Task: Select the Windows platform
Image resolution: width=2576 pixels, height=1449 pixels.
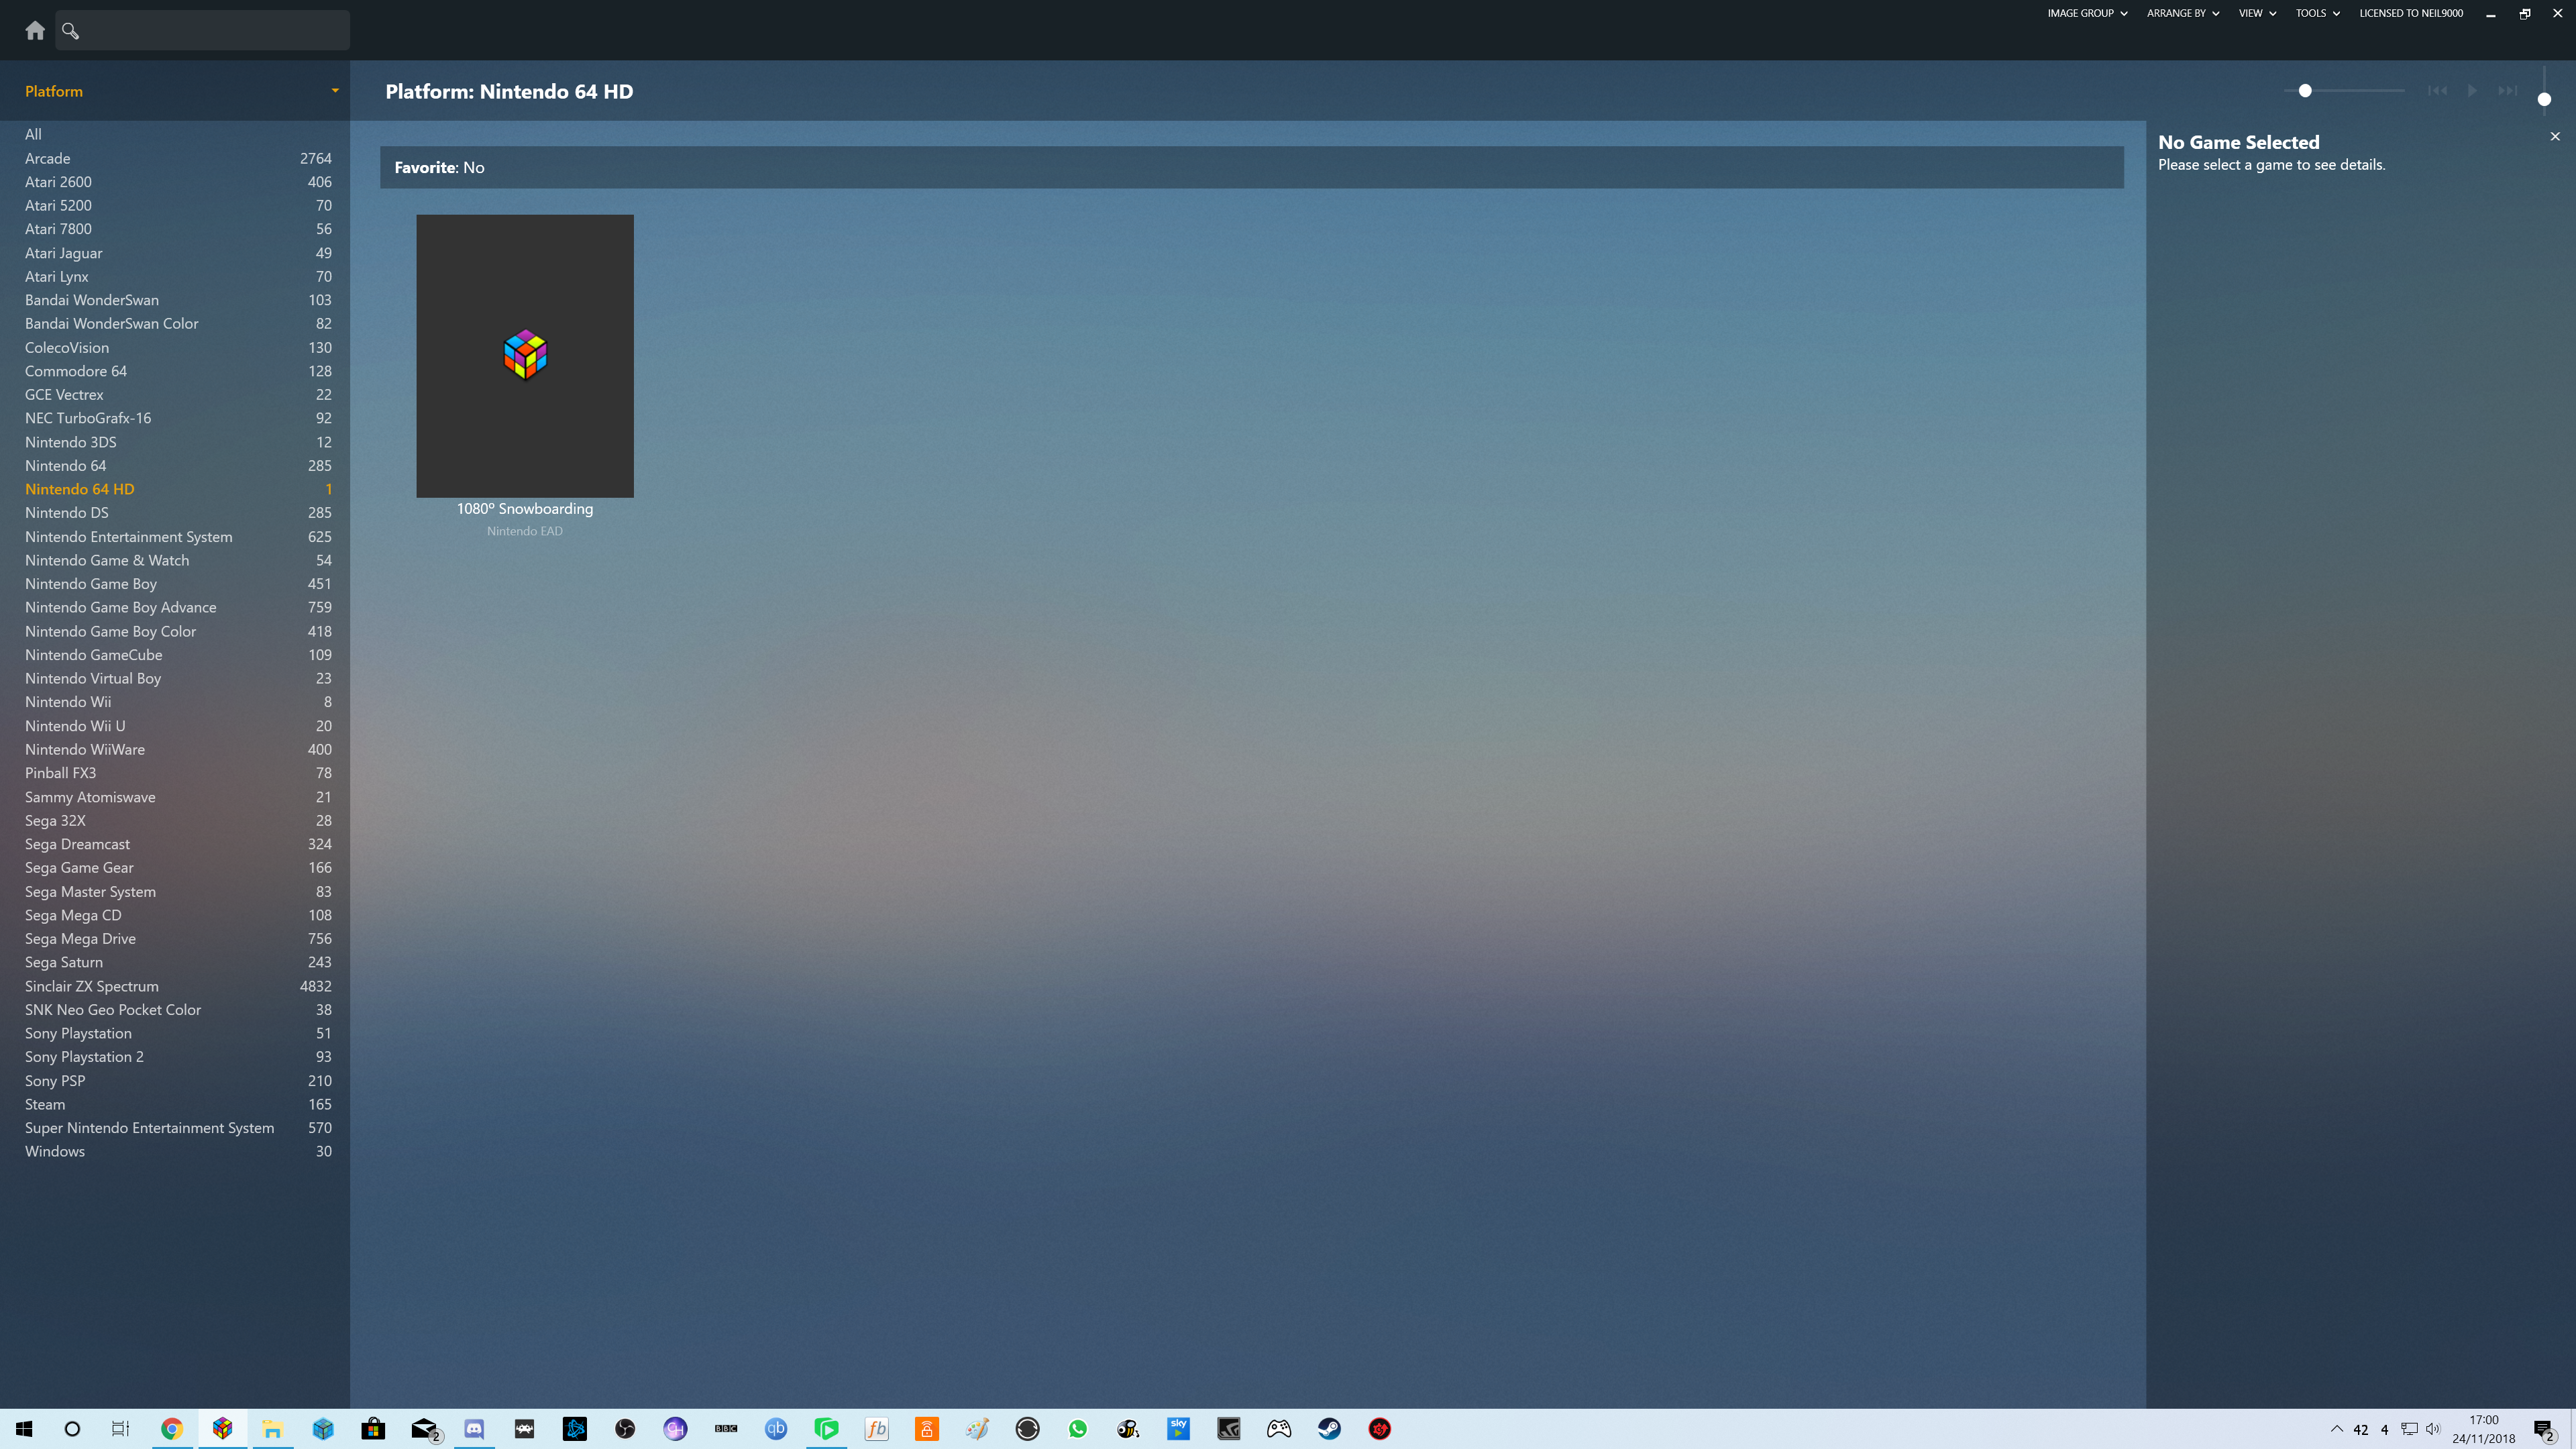Action: pos(175,1151)
